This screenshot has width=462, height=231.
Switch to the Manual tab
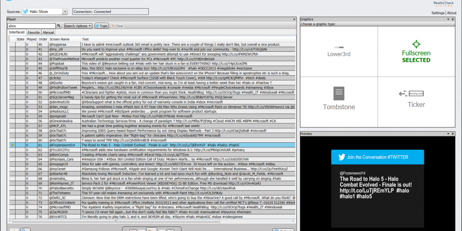tap(48, 32)
